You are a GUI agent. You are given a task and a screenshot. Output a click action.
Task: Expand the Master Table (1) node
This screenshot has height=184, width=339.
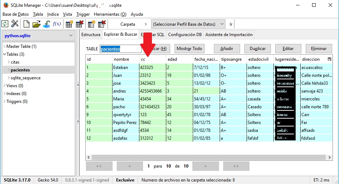coord(5,46)
